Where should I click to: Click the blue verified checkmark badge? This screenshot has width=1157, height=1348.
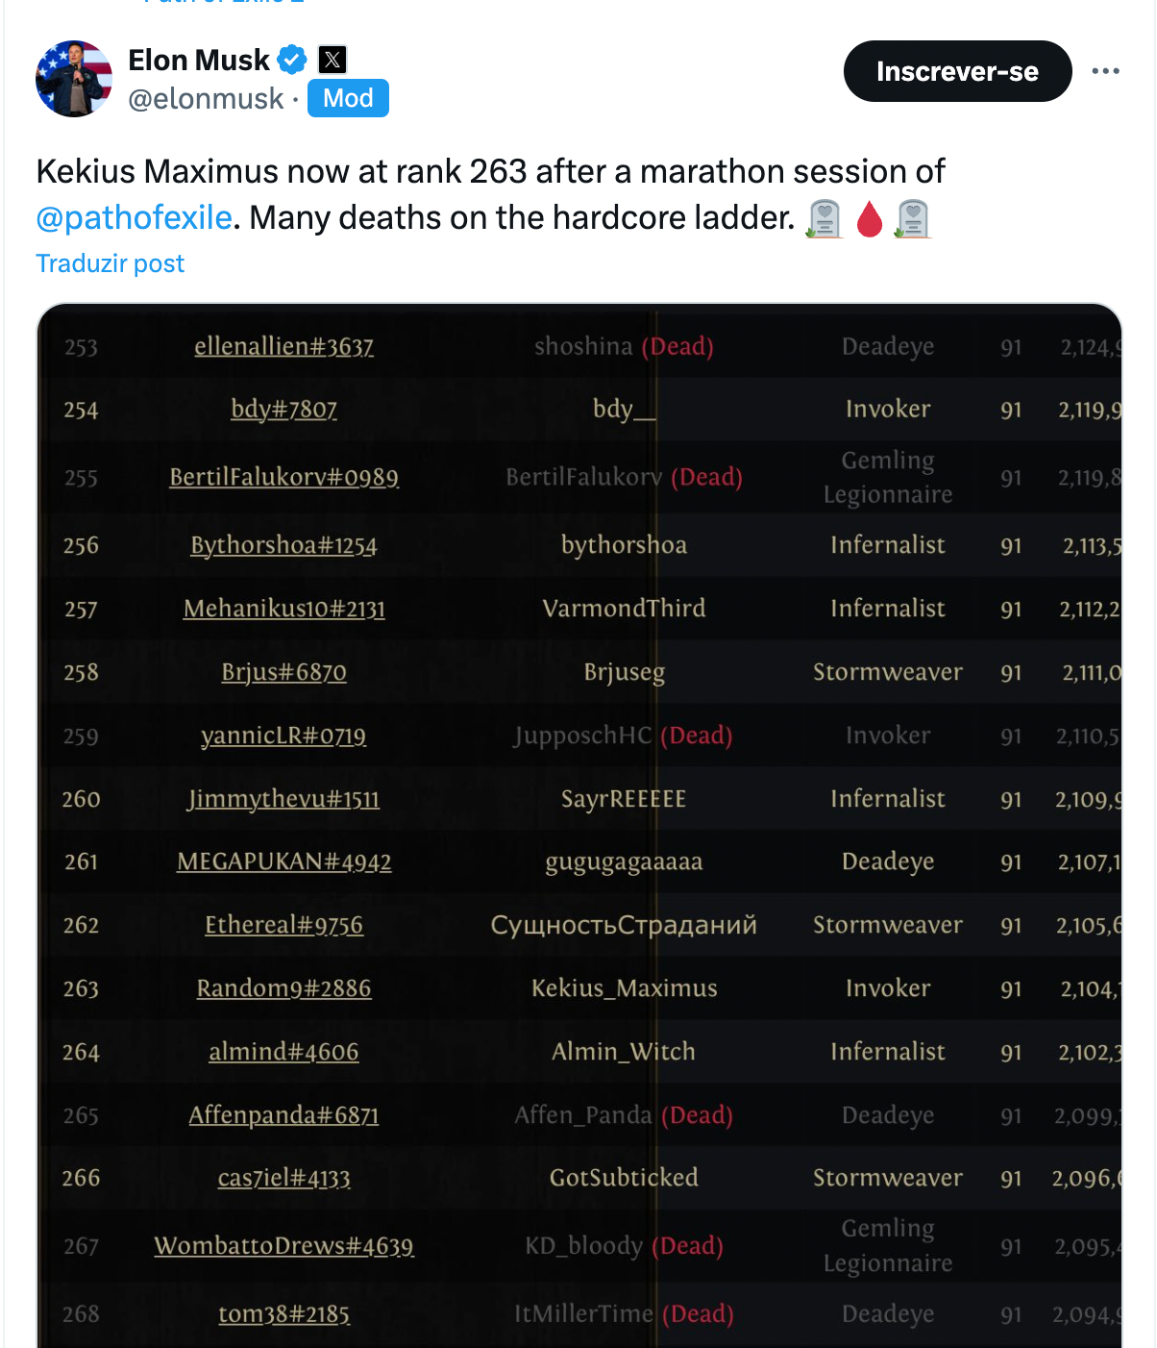292,60
